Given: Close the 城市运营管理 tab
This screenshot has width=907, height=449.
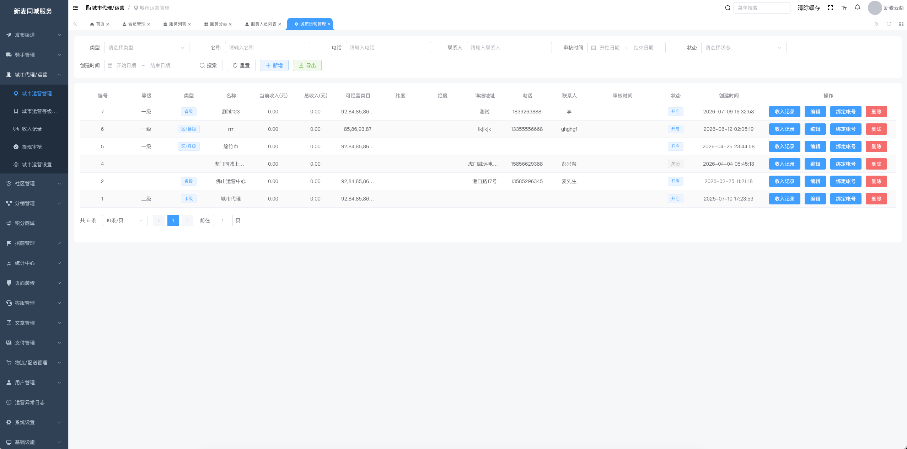Looking at the screenshot, I should coord(329,24).
